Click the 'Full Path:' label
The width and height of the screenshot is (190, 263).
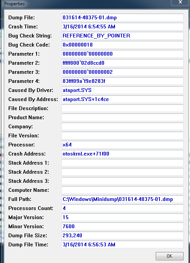pos(20,199)
